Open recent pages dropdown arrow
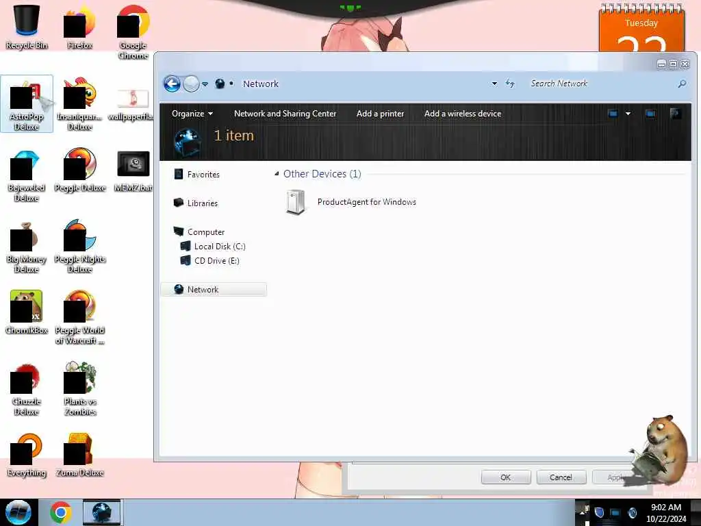701x526 pixels. click(x=205, y=84)
